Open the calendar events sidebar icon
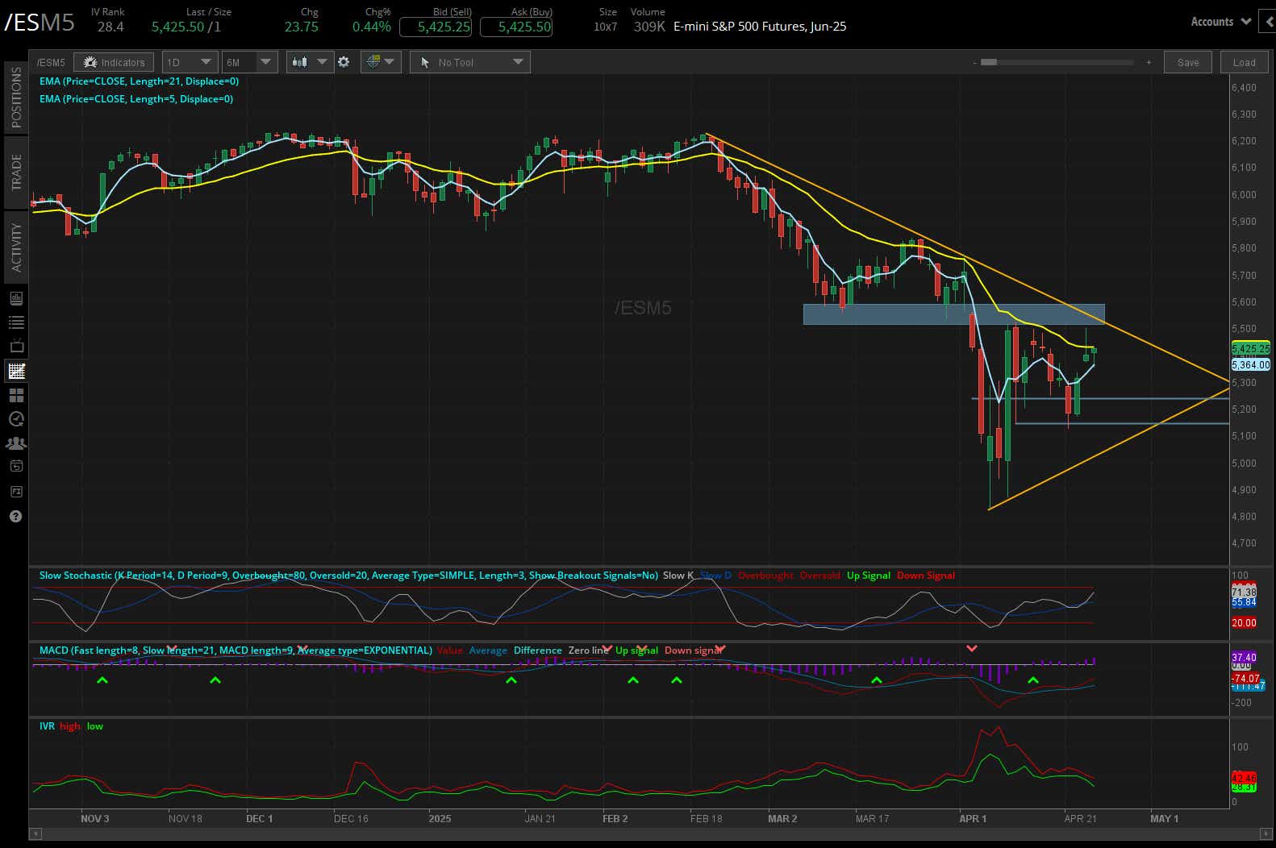This screenshot has height=848, width=1276. point(16,466)
